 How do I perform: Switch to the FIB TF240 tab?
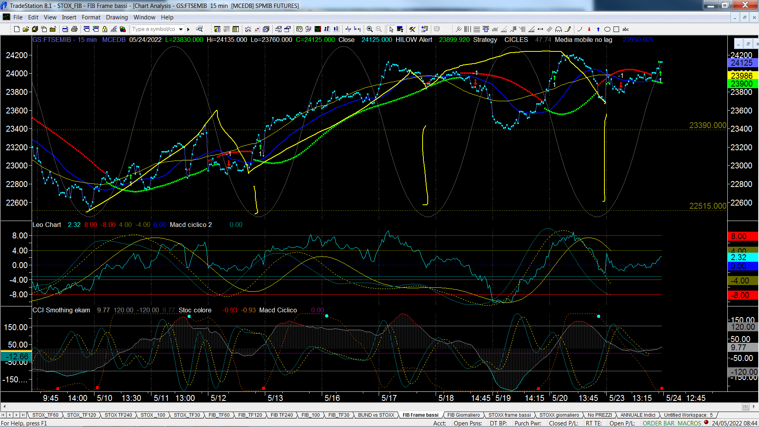tap(282, 415)
